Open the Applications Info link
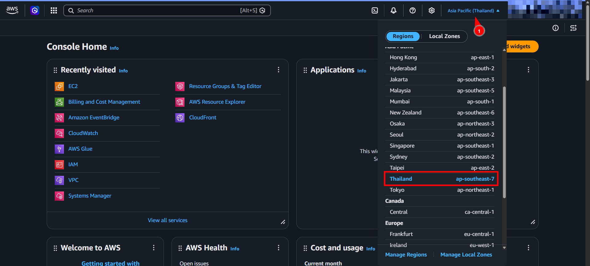Screen dimensions: 590x266 (x=362, y=71)
